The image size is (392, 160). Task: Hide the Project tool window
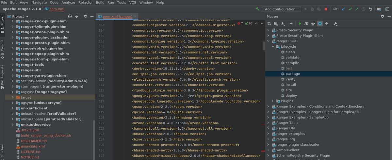(x=92, y=16)
